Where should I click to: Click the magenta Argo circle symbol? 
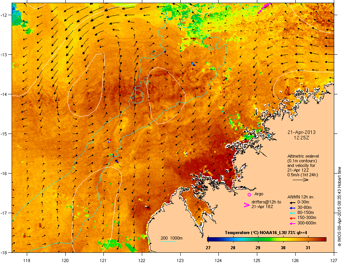point(249,195)
